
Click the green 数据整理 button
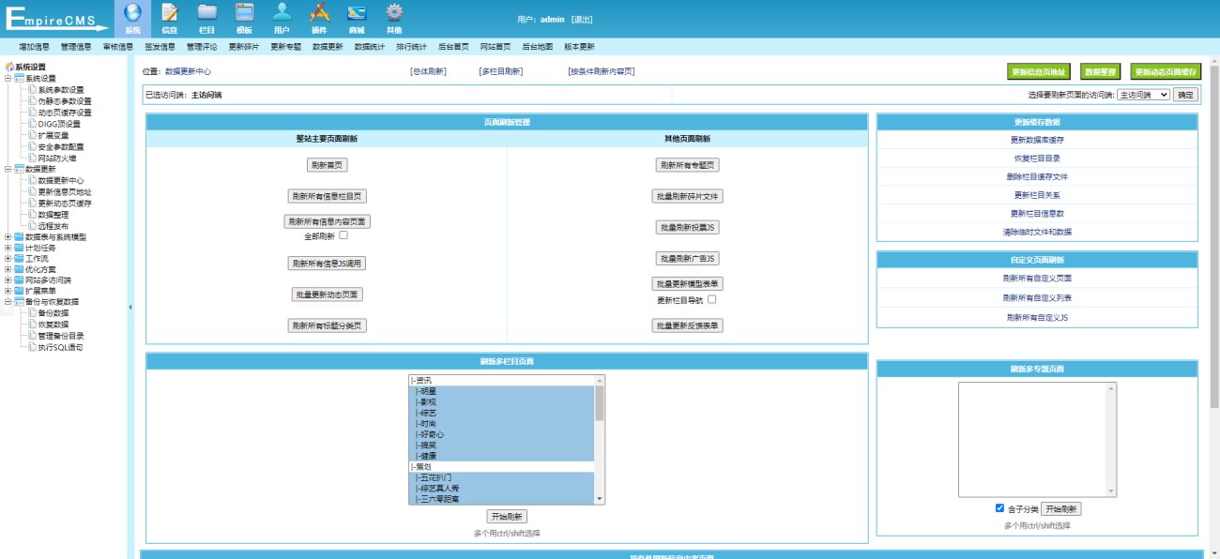point(1100,71)
